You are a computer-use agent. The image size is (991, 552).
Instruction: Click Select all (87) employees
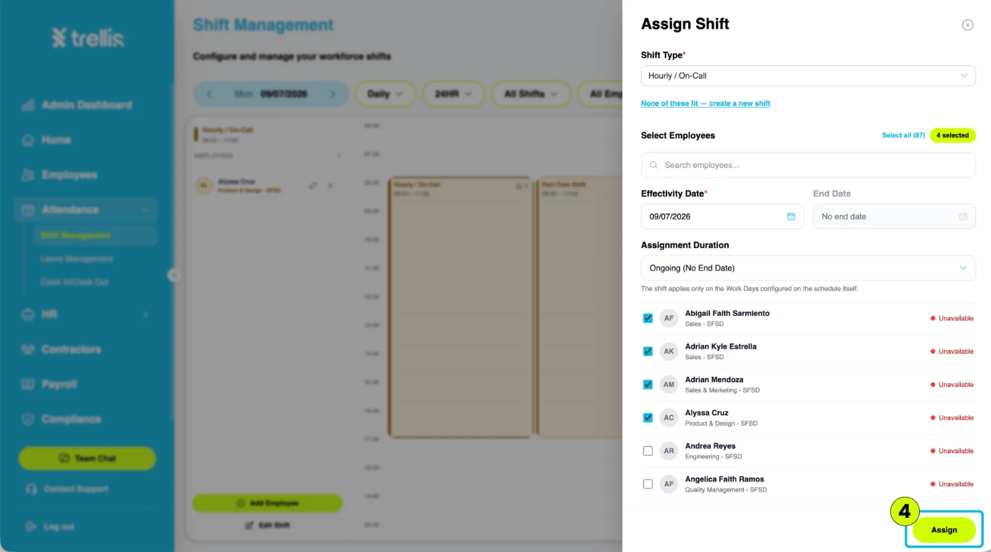tap(903, 135)
